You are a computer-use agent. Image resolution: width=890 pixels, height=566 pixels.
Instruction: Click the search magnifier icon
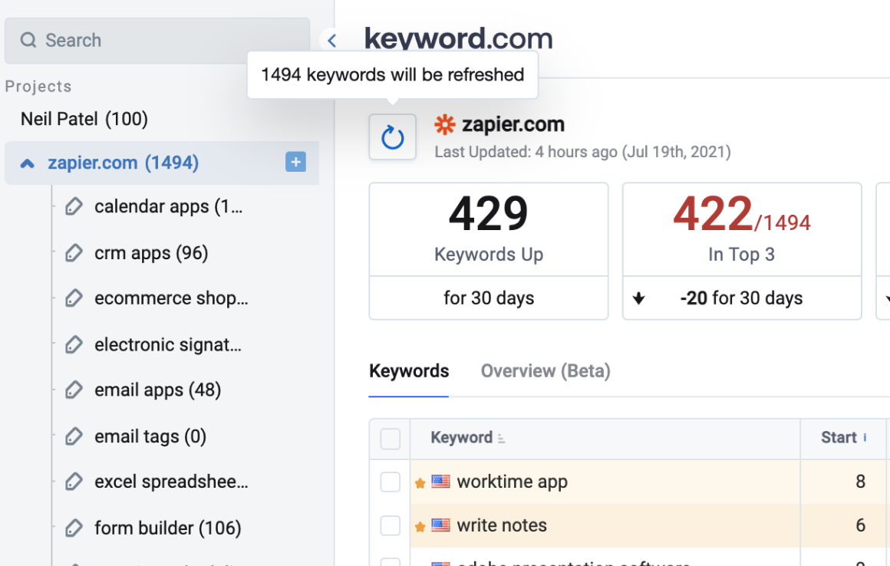[28, 40]
